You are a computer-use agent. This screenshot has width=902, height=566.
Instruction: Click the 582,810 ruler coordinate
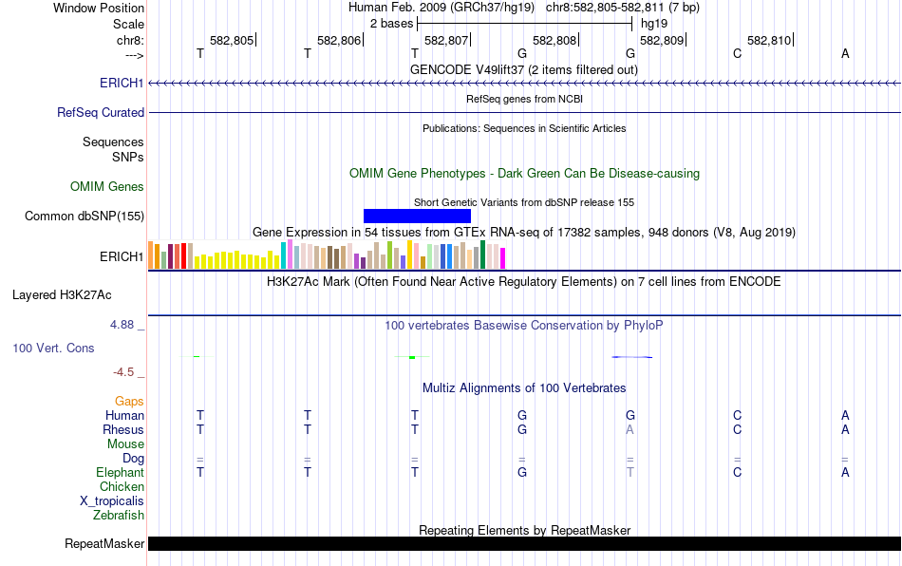point(769,40)
